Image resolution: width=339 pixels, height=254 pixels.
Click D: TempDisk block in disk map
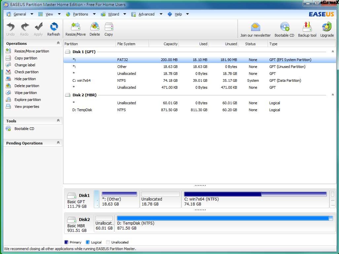pos(225,223)
